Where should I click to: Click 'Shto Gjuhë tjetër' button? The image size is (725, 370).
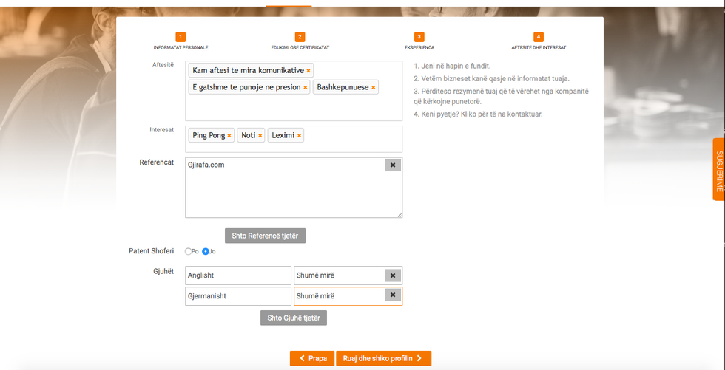click(294, 318)
